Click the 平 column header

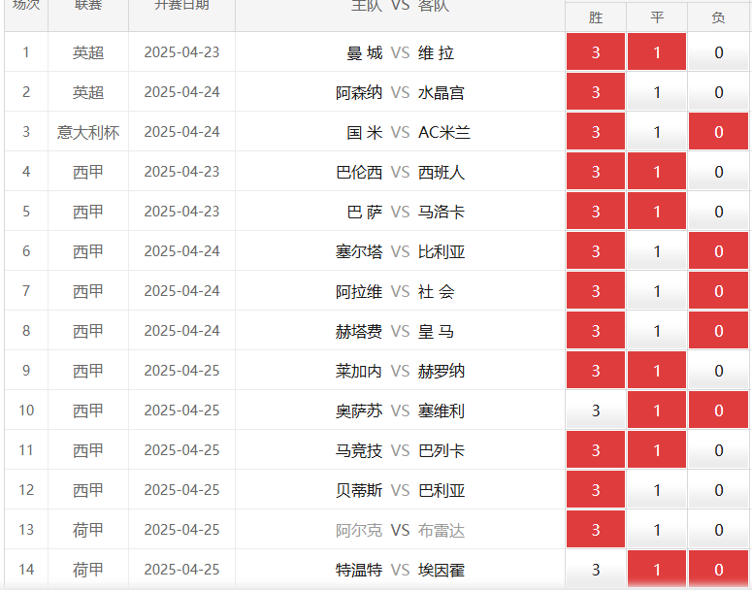[x=657, y=17]
